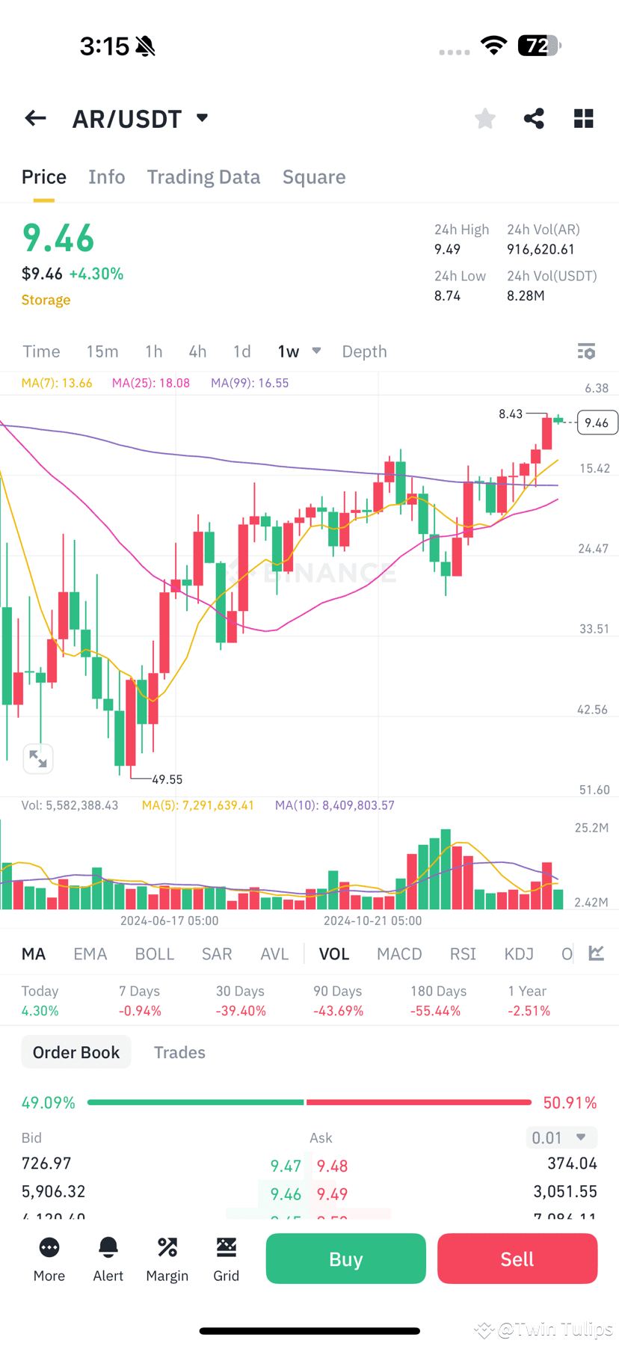Switch to the Trades tab
The image size is (619, 1346).
[179, 1052]
